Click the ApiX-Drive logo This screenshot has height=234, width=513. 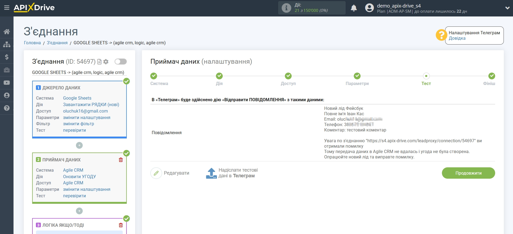(34, 8)
